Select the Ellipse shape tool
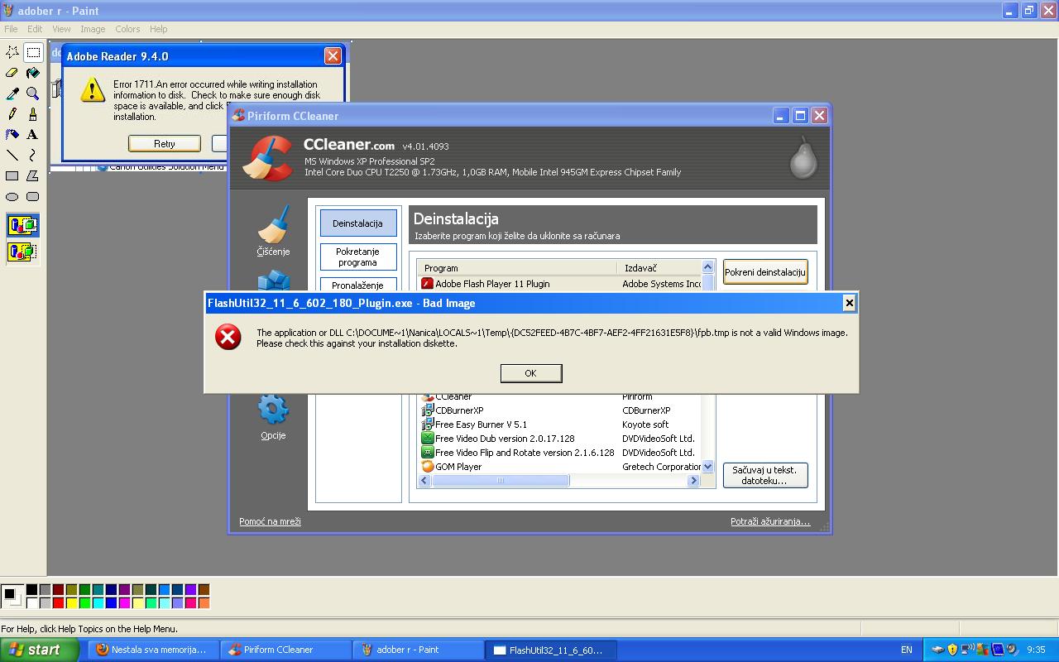This screenshot has height=662, width=1059. pos(12,196)
